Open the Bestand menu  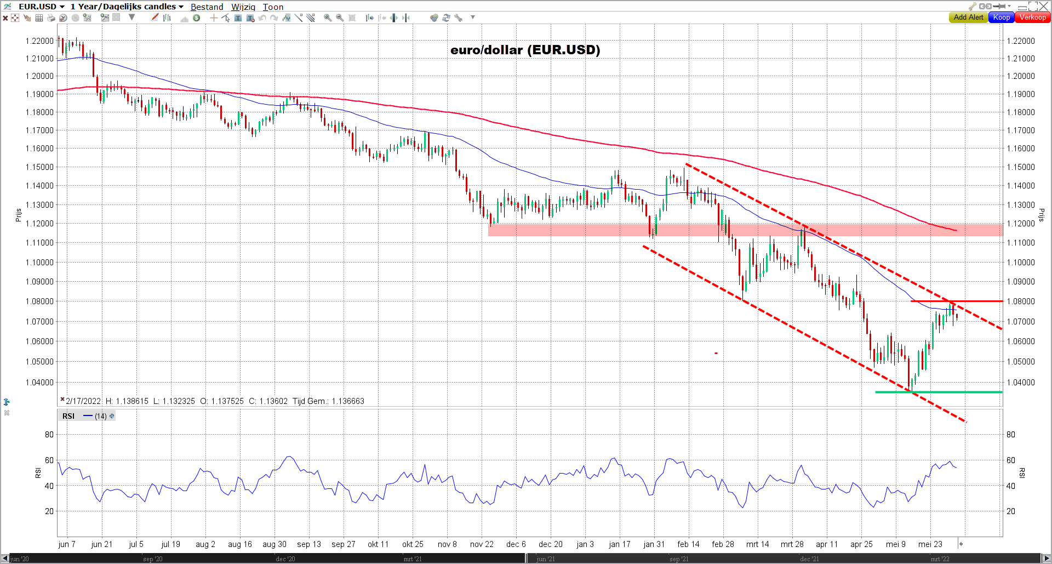click(x=207, y=7)
